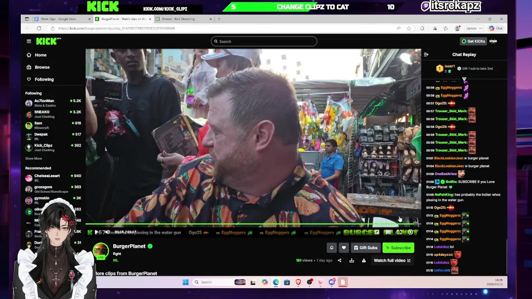Click the browser Update button
532x299 pixels.
(x=474, y=28)
